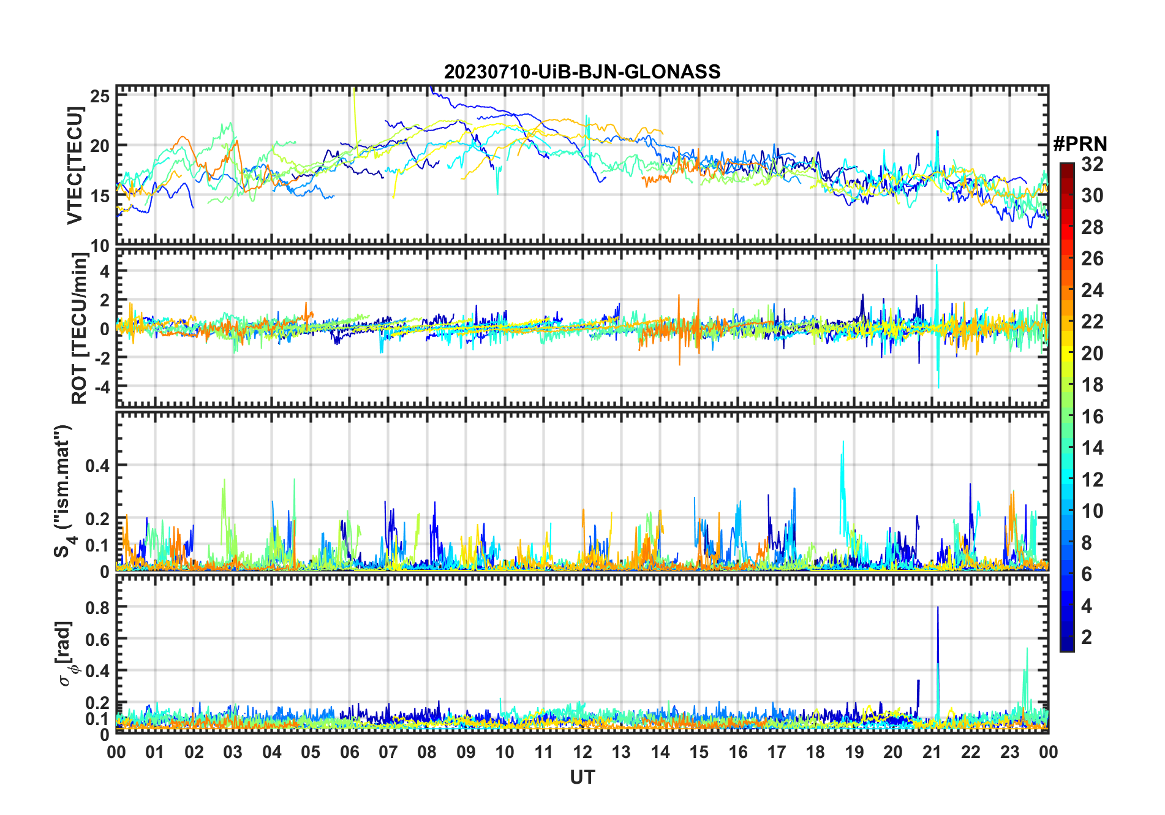Click the plot title 20230710-UiB-BJN-GLONASS
Screen dimensions: 1165x815
click(x=582, y=72)
